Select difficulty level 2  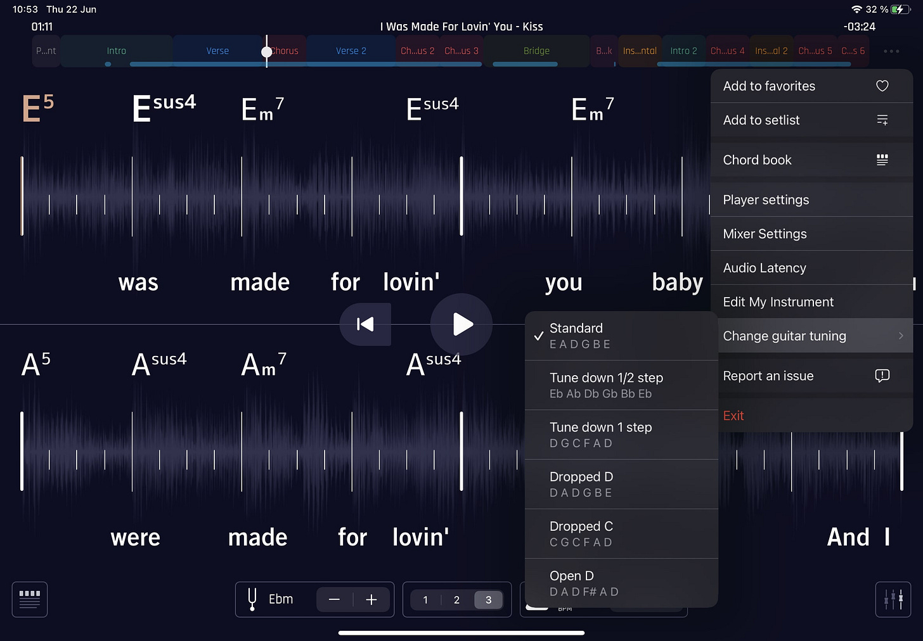click(456, 600)
